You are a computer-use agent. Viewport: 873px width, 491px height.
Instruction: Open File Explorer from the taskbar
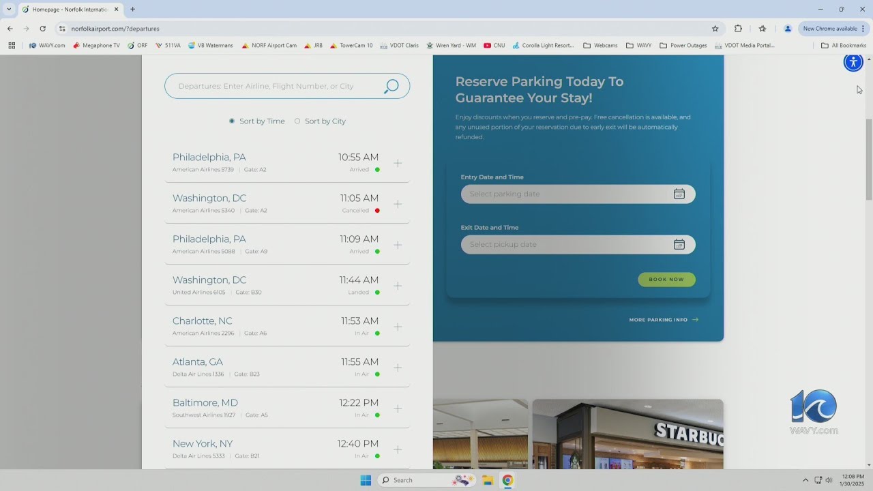click(x=488, y=480)
